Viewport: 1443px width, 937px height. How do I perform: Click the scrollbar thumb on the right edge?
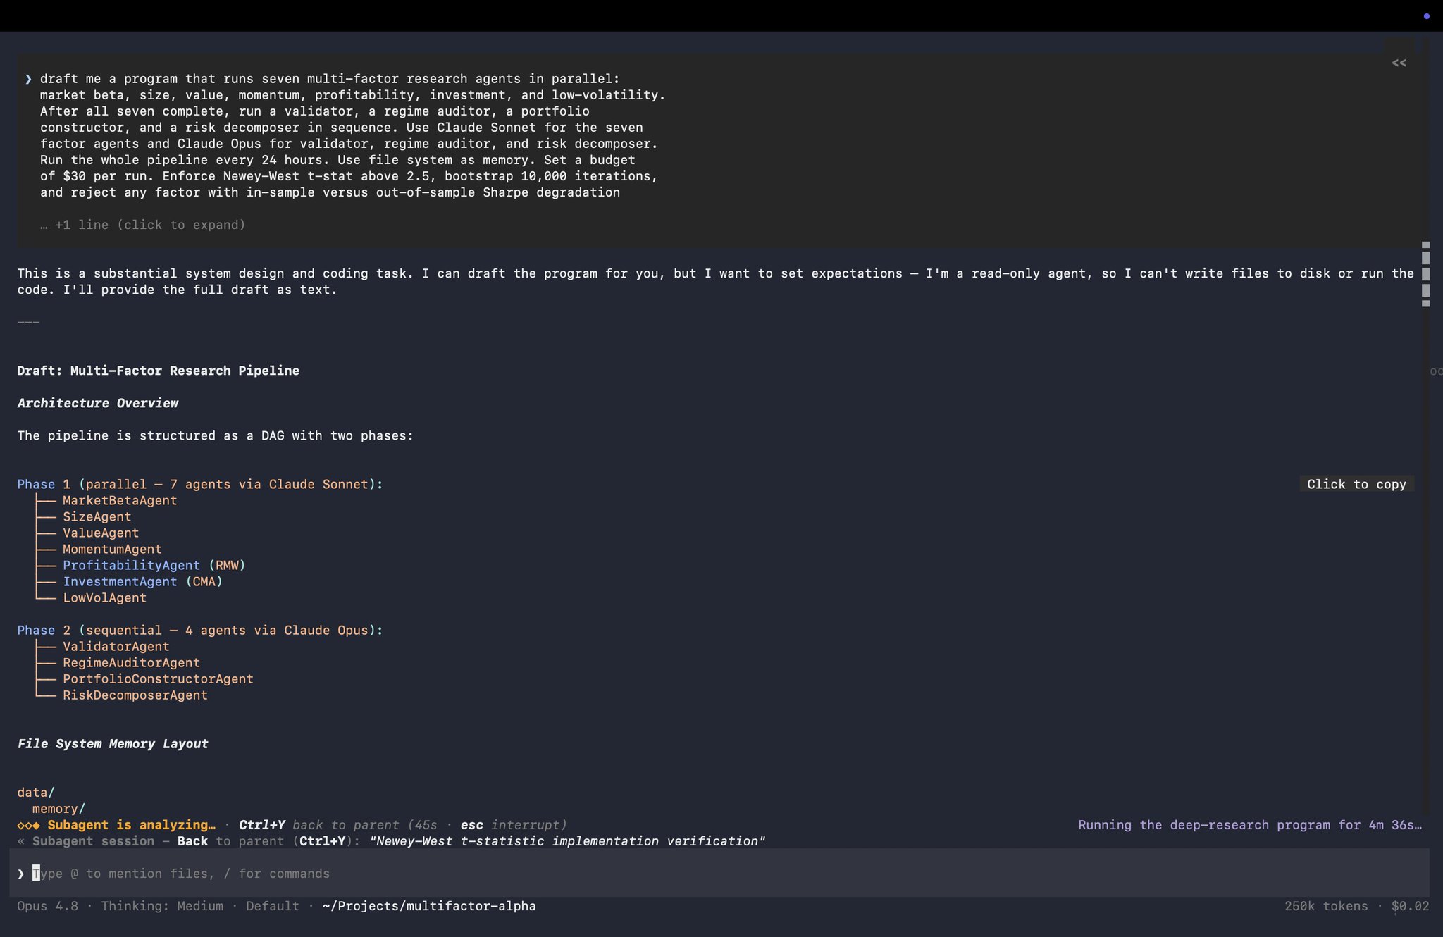(1425, 274)
